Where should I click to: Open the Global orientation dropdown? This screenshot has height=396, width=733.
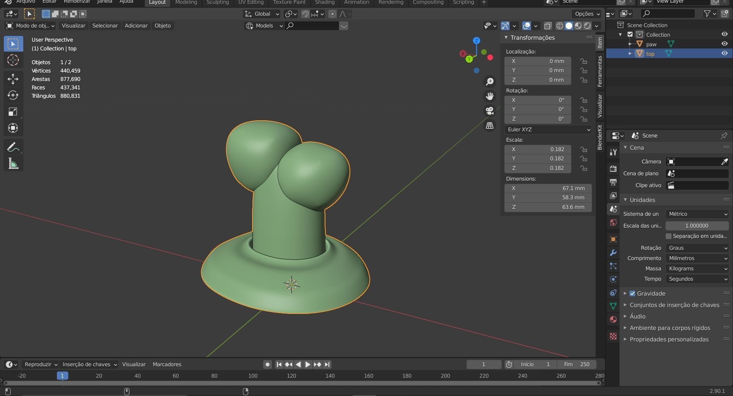262,14
